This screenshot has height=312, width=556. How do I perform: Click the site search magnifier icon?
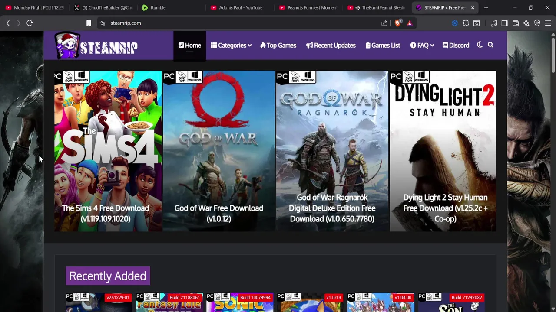pos(490,45)
